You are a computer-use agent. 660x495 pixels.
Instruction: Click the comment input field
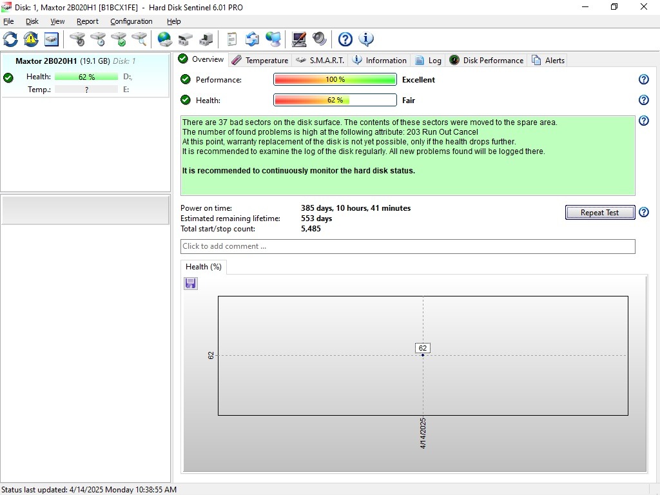click(407, 246)
